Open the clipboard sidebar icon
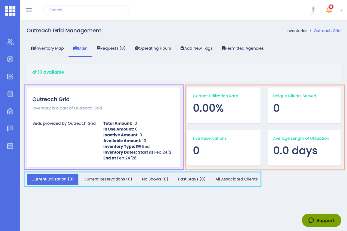This screenshot has height=231, width=347. 10,94
